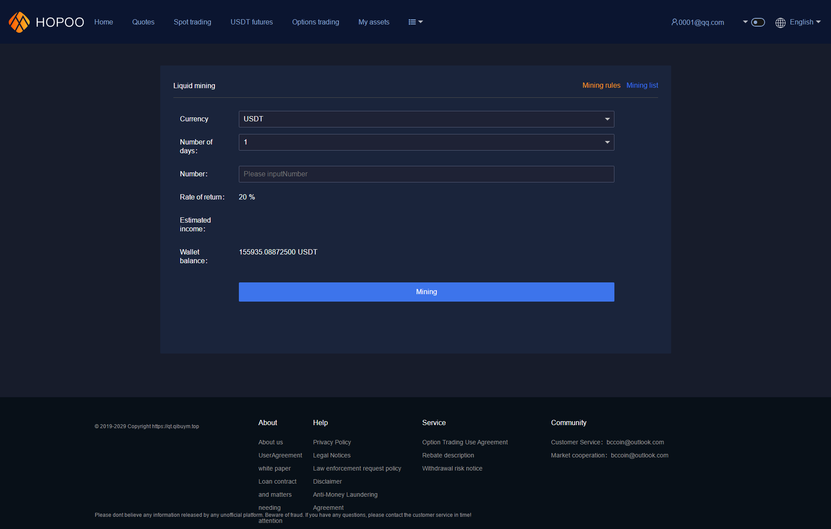This screenshot has height=529, width=831.
Task: Open the USDT futures menu item
Action: tap(252, 22)
